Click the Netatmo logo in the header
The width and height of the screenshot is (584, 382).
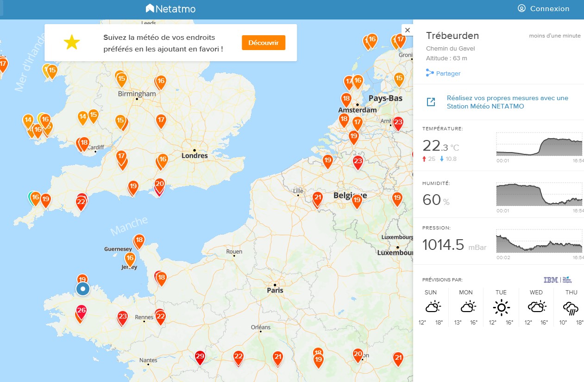(170, 9)
